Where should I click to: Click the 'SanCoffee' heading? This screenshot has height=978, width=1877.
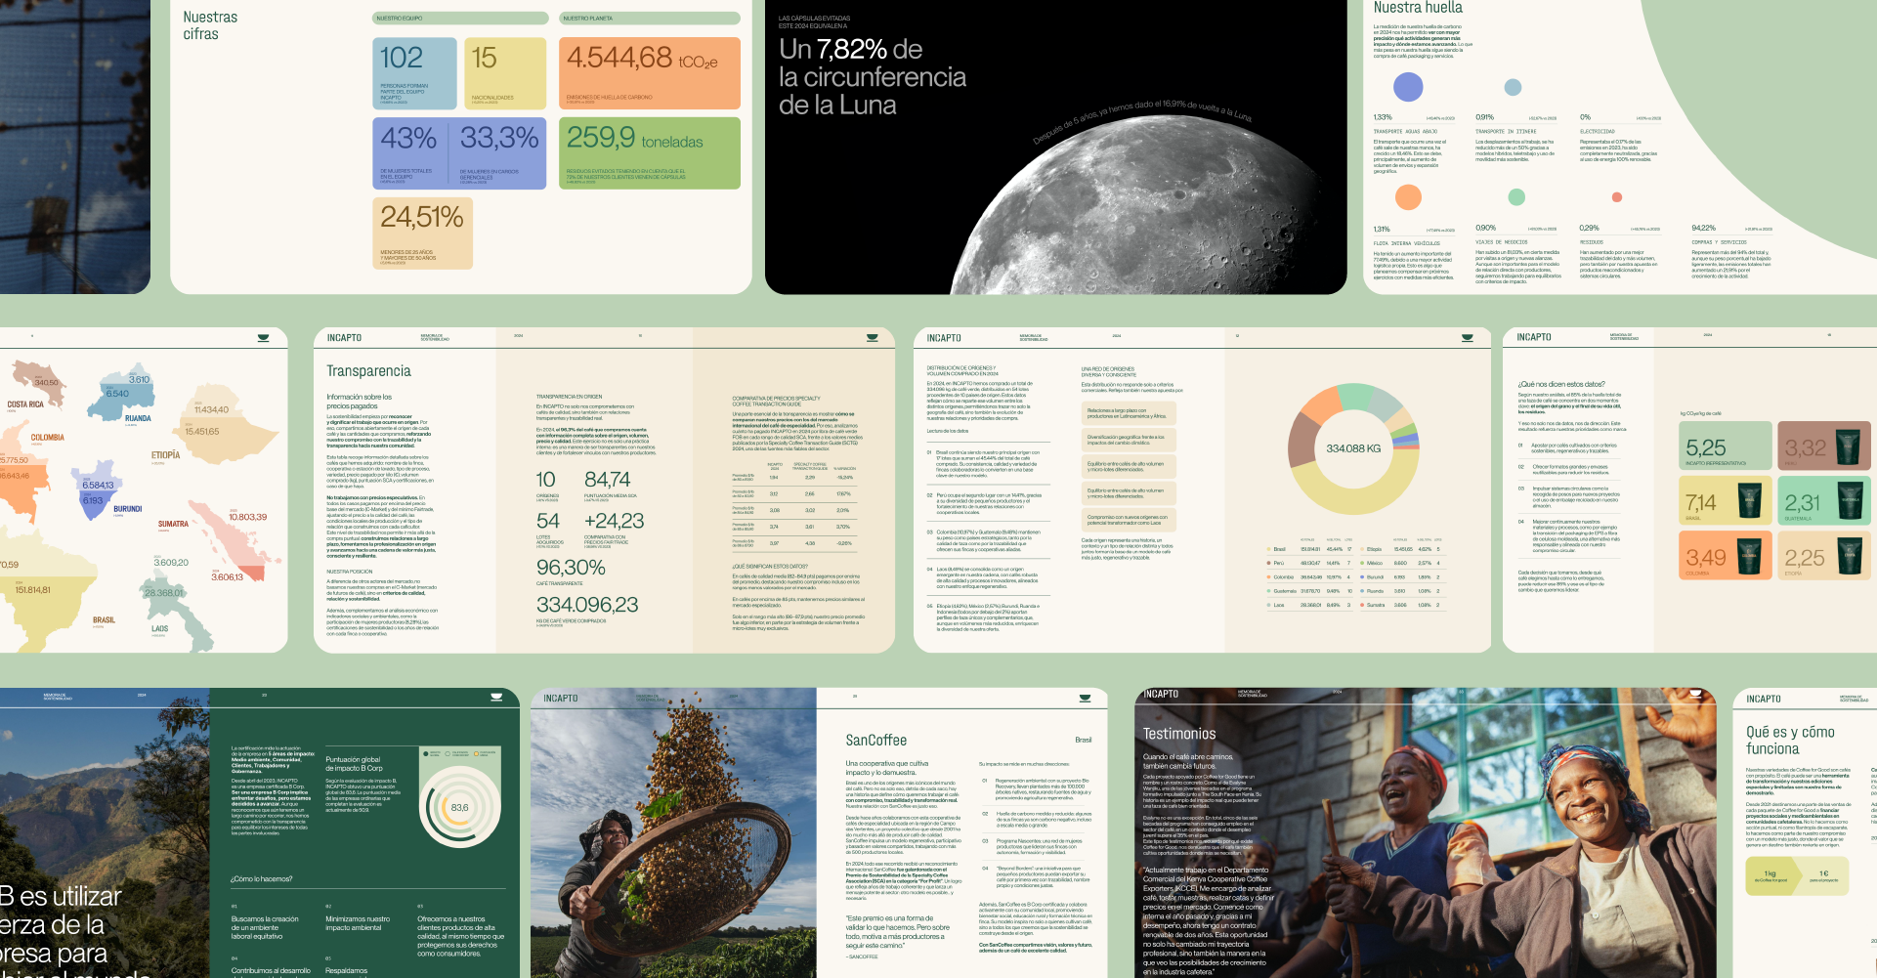876,741
